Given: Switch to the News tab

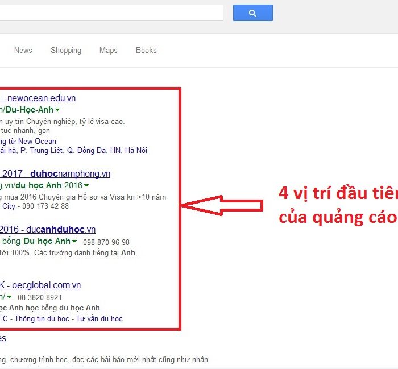Looking at the screenshot, I should pyautogui.click(x=23, y=51).
